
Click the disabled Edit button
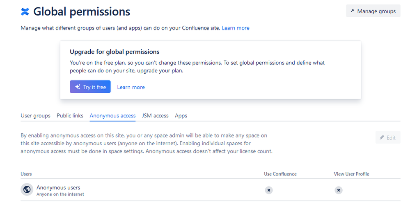point(387,137)
